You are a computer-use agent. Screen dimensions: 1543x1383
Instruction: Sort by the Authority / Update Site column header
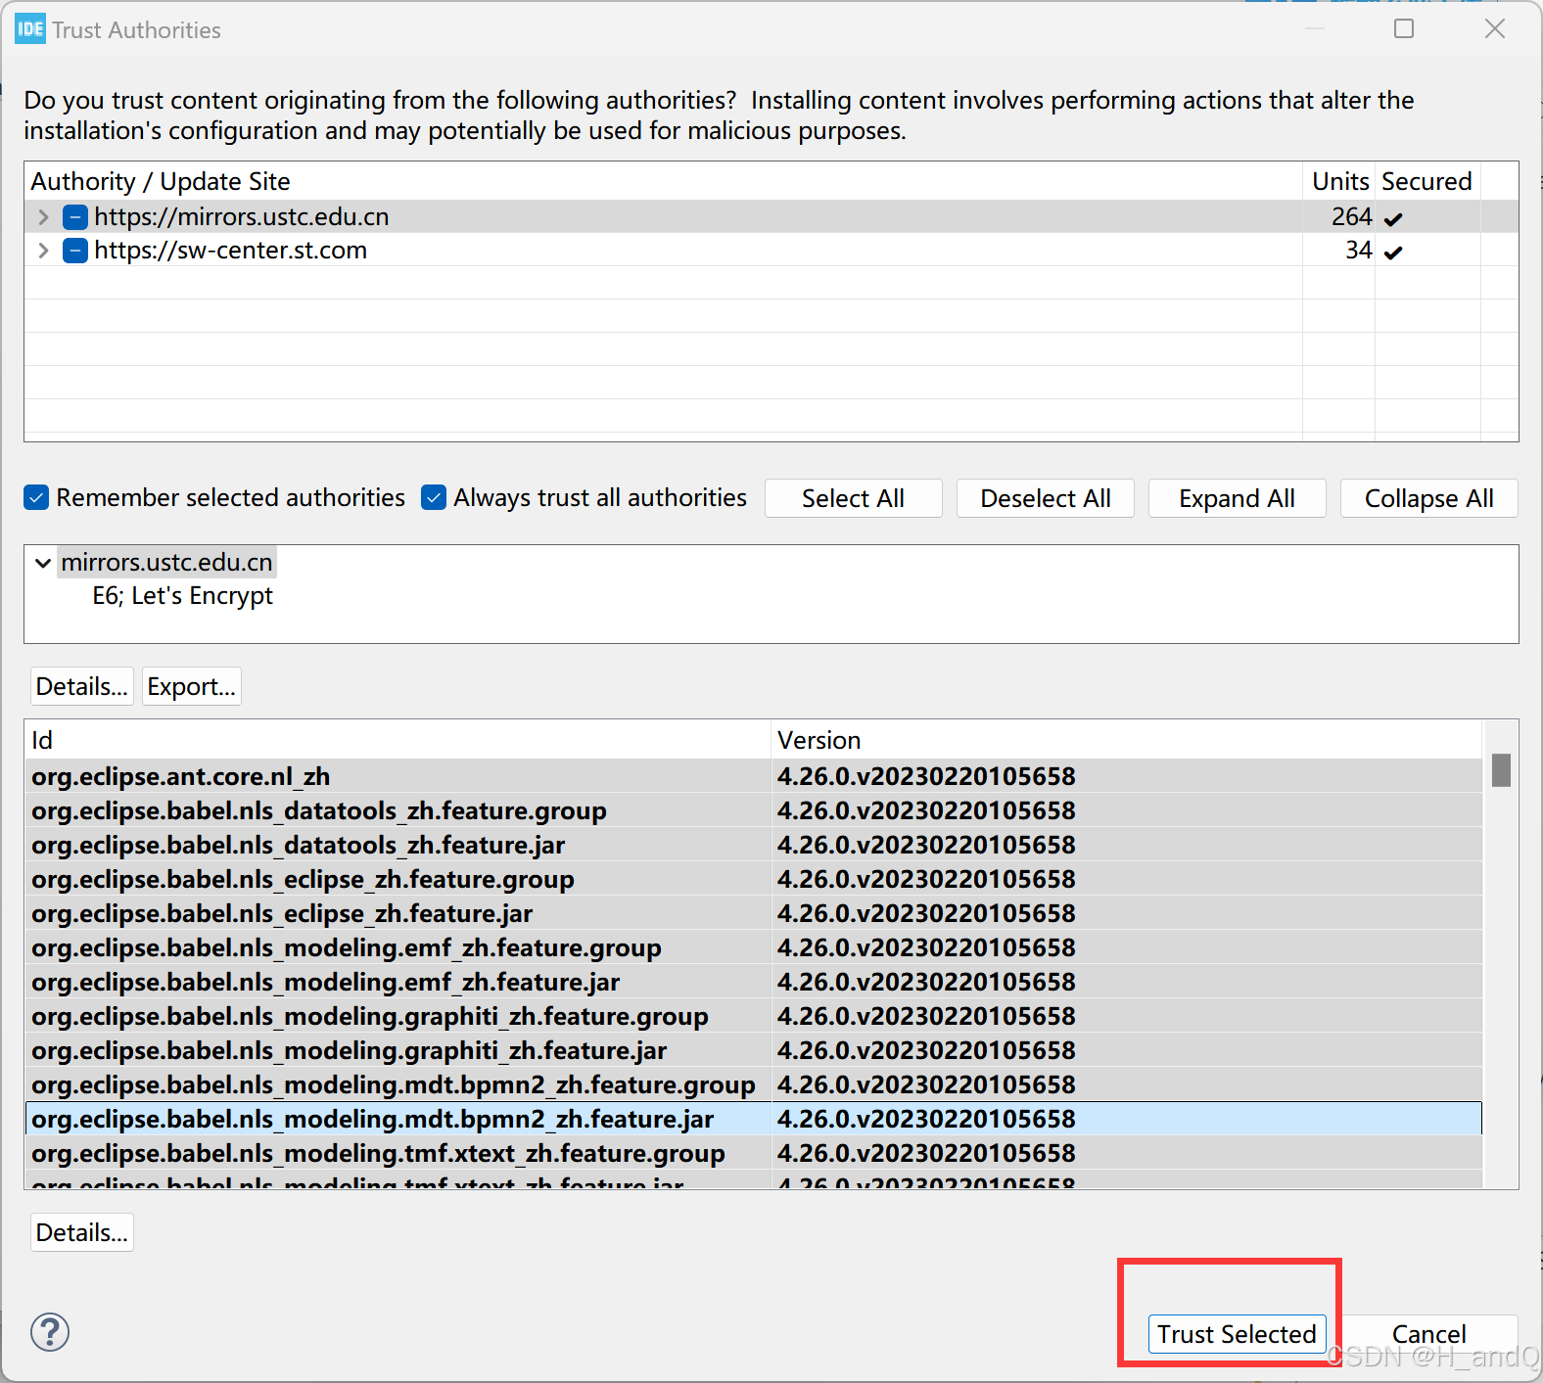664,181
